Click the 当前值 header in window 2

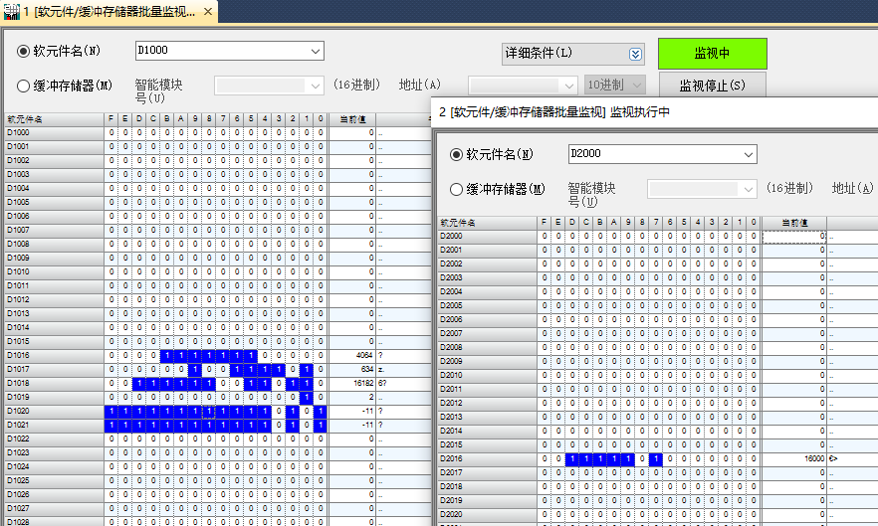[x=794, y=223]
